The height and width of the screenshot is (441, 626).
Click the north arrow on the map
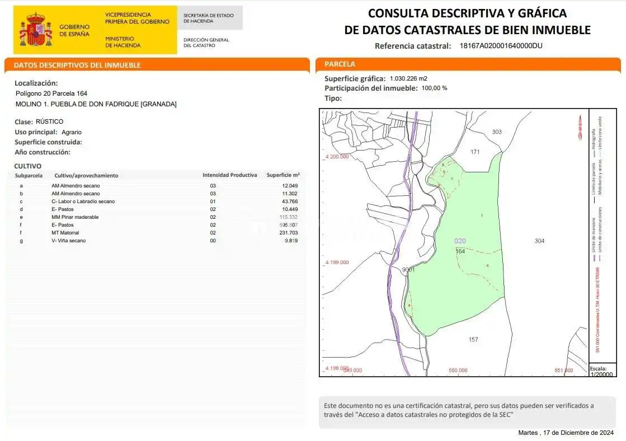click(x=580, y=128)
